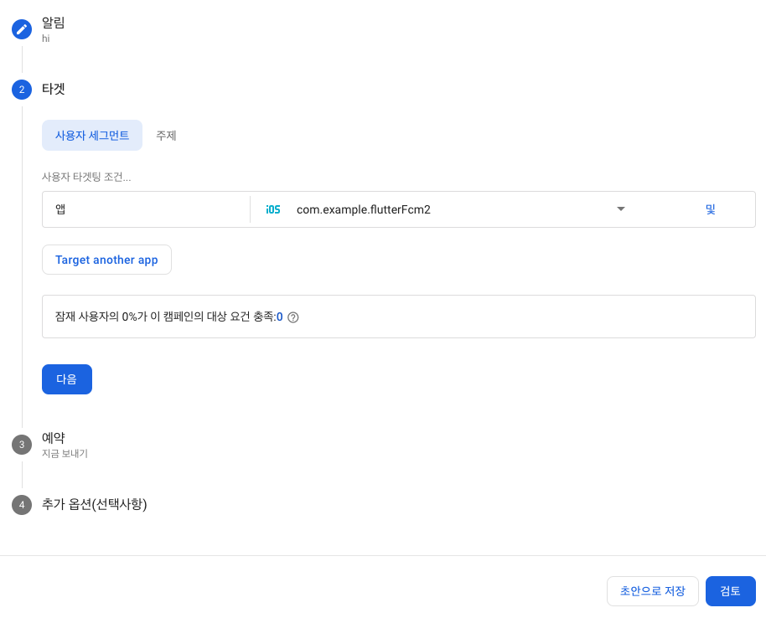Click the blue 0 user count
Viewport: 766px width, 618px height.
click(x=279, y=317)
